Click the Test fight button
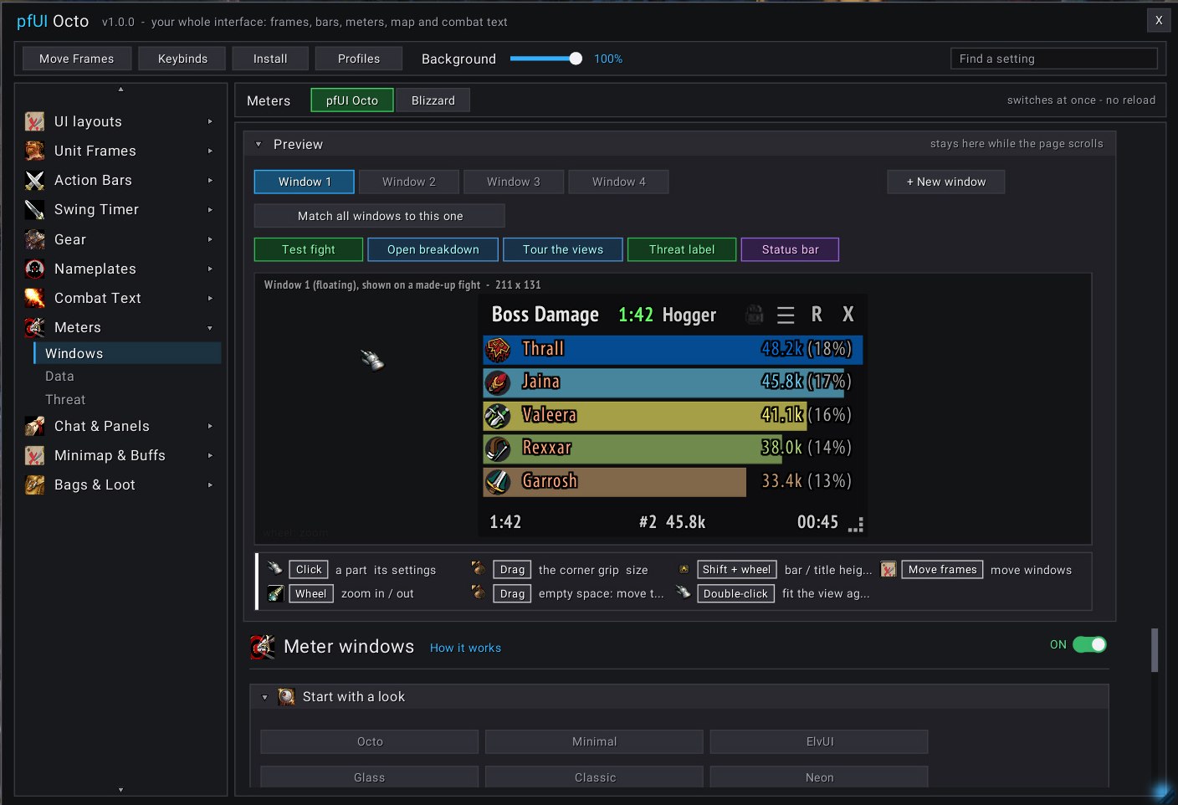1178x805 pixels. point(309,249)
